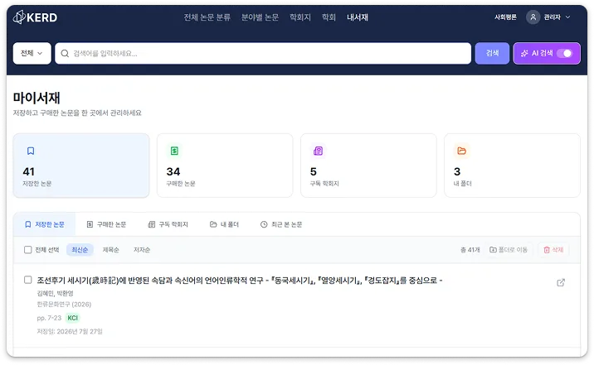The height and width of the screenshot is (365, 594).
Task: Toggle the AI 검색 switch
Action: coord(565,53)
